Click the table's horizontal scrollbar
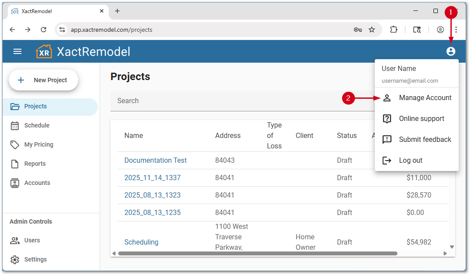The image size is (470, 275). pyautogui.click(x=257, y=253)
